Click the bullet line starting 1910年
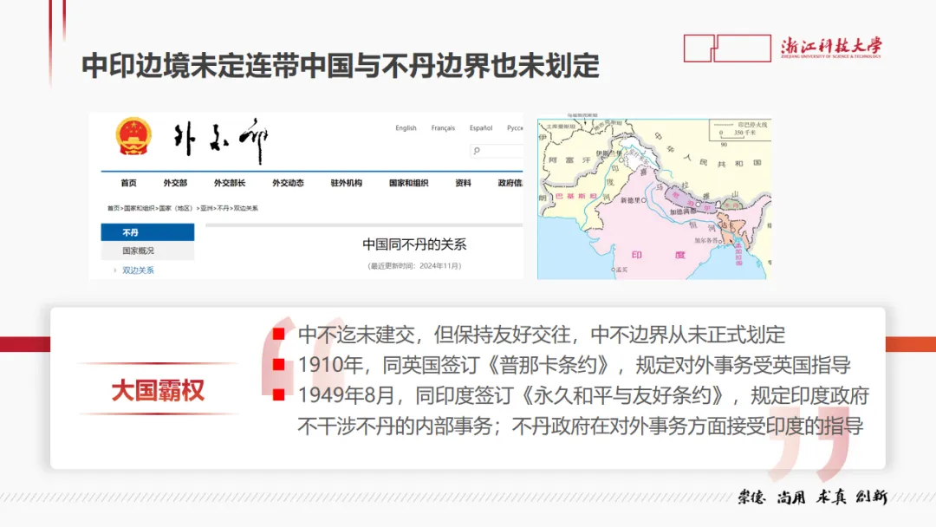Viewport: 936px width, 527px height. pyautogui.click(x=575, y=365)
